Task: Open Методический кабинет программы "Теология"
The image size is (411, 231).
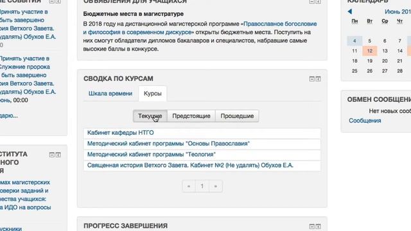Action: (x=152, y=155)
